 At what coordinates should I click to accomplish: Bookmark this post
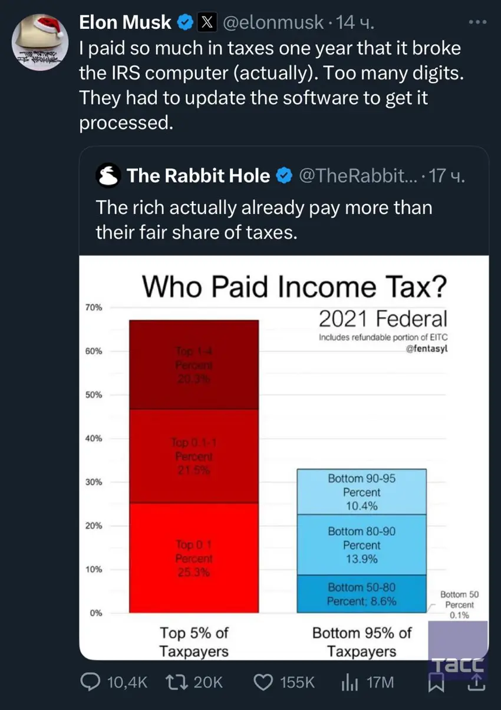435,684
